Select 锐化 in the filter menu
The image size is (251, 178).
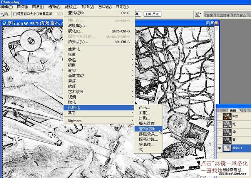(99, 102)
